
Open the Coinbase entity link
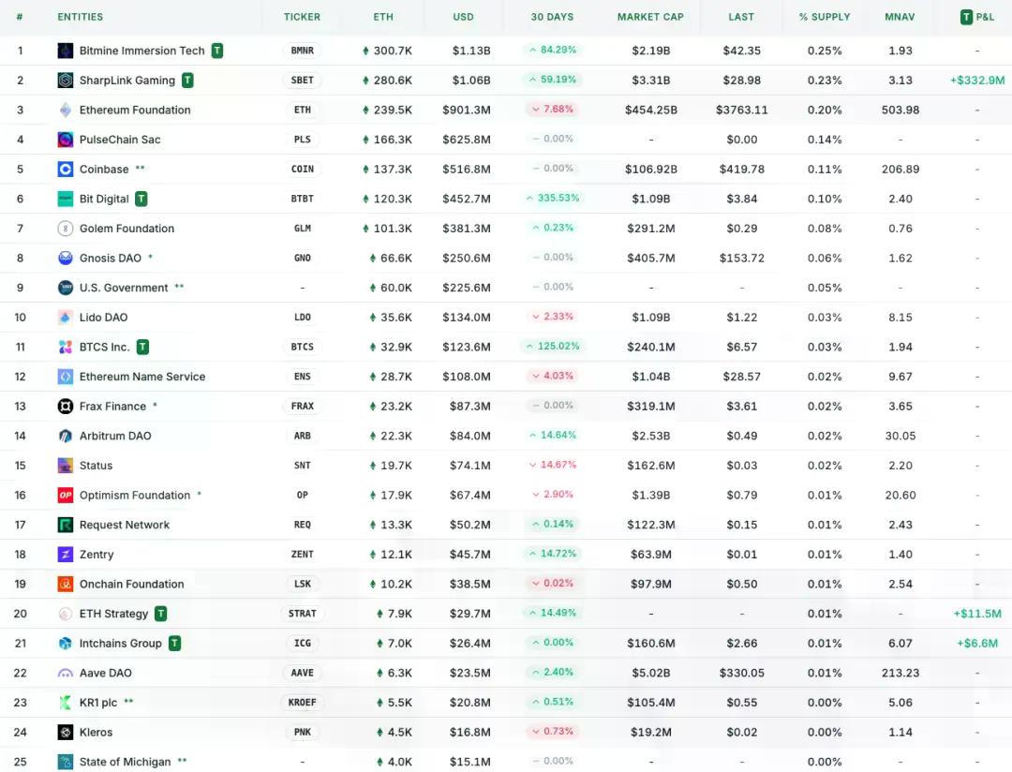click(104, 170)
